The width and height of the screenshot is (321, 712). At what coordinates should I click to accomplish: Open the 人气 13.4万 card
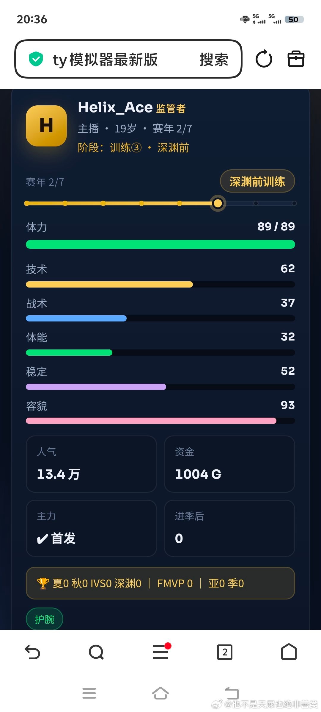tap(92, 464)
